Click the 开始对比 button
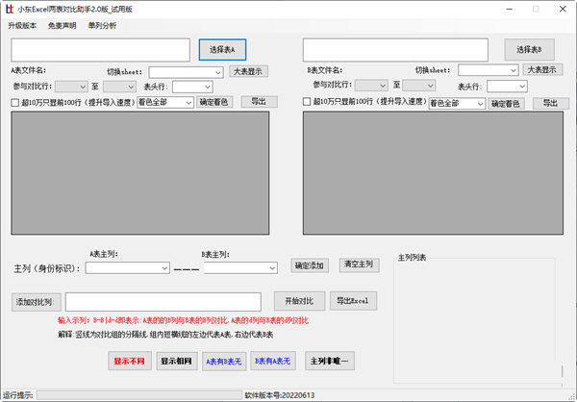577x402 pixels. (x=299, y=301)
